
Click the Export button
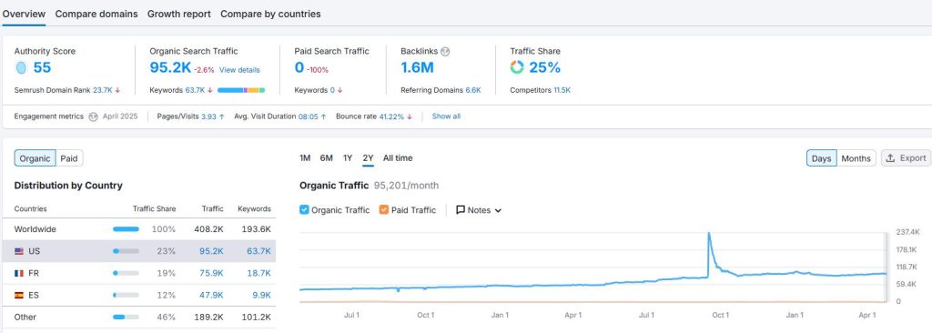pyautogui.click(x=906, y=158)
